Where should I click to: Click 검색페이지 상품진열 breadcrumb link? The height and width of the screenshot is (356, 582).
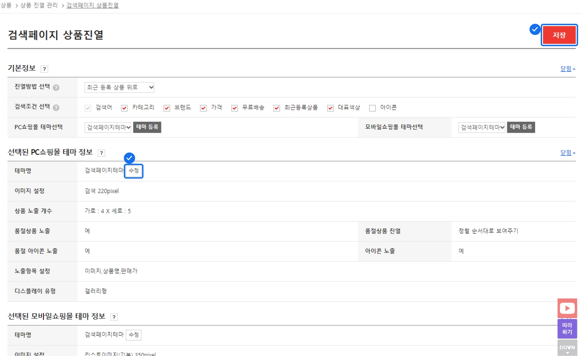pyautogui.click(x=93, y=5)
